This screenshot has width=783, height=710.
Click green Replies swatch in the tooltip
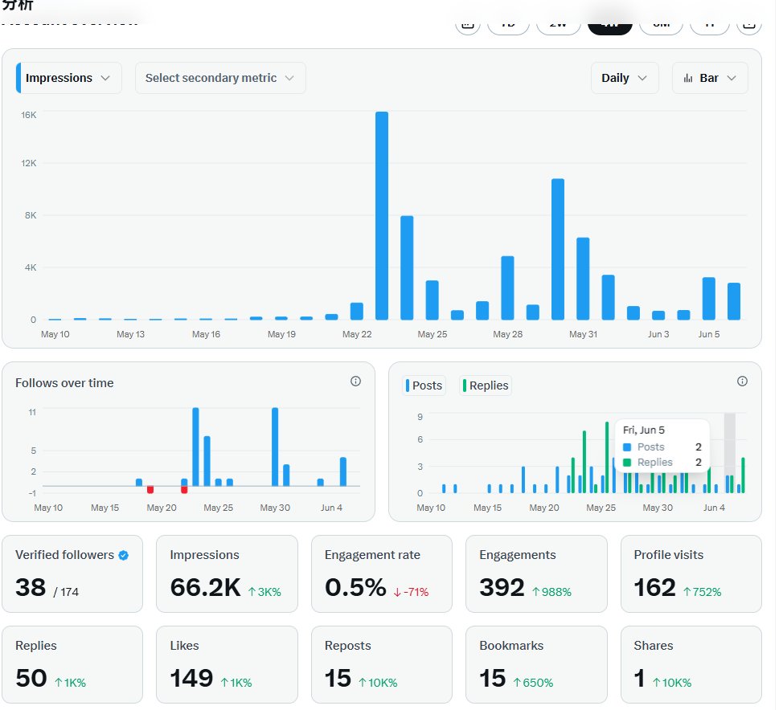pos(627,463)
